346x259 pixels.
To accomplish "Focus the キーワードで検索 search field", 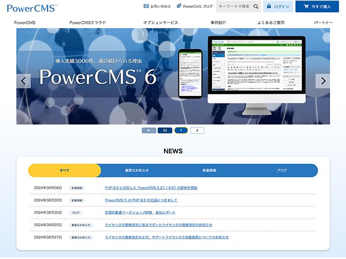I will (235, 7).
